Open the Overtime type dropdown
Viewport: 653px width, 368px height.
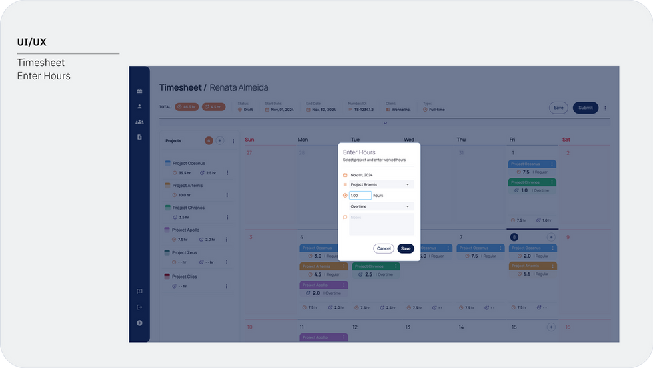coord(381,207)
